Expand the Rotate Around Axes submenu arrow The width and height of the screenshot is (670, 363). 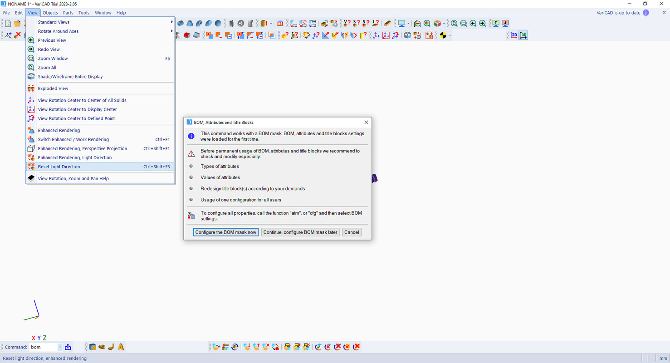click(x=171, y=31)
